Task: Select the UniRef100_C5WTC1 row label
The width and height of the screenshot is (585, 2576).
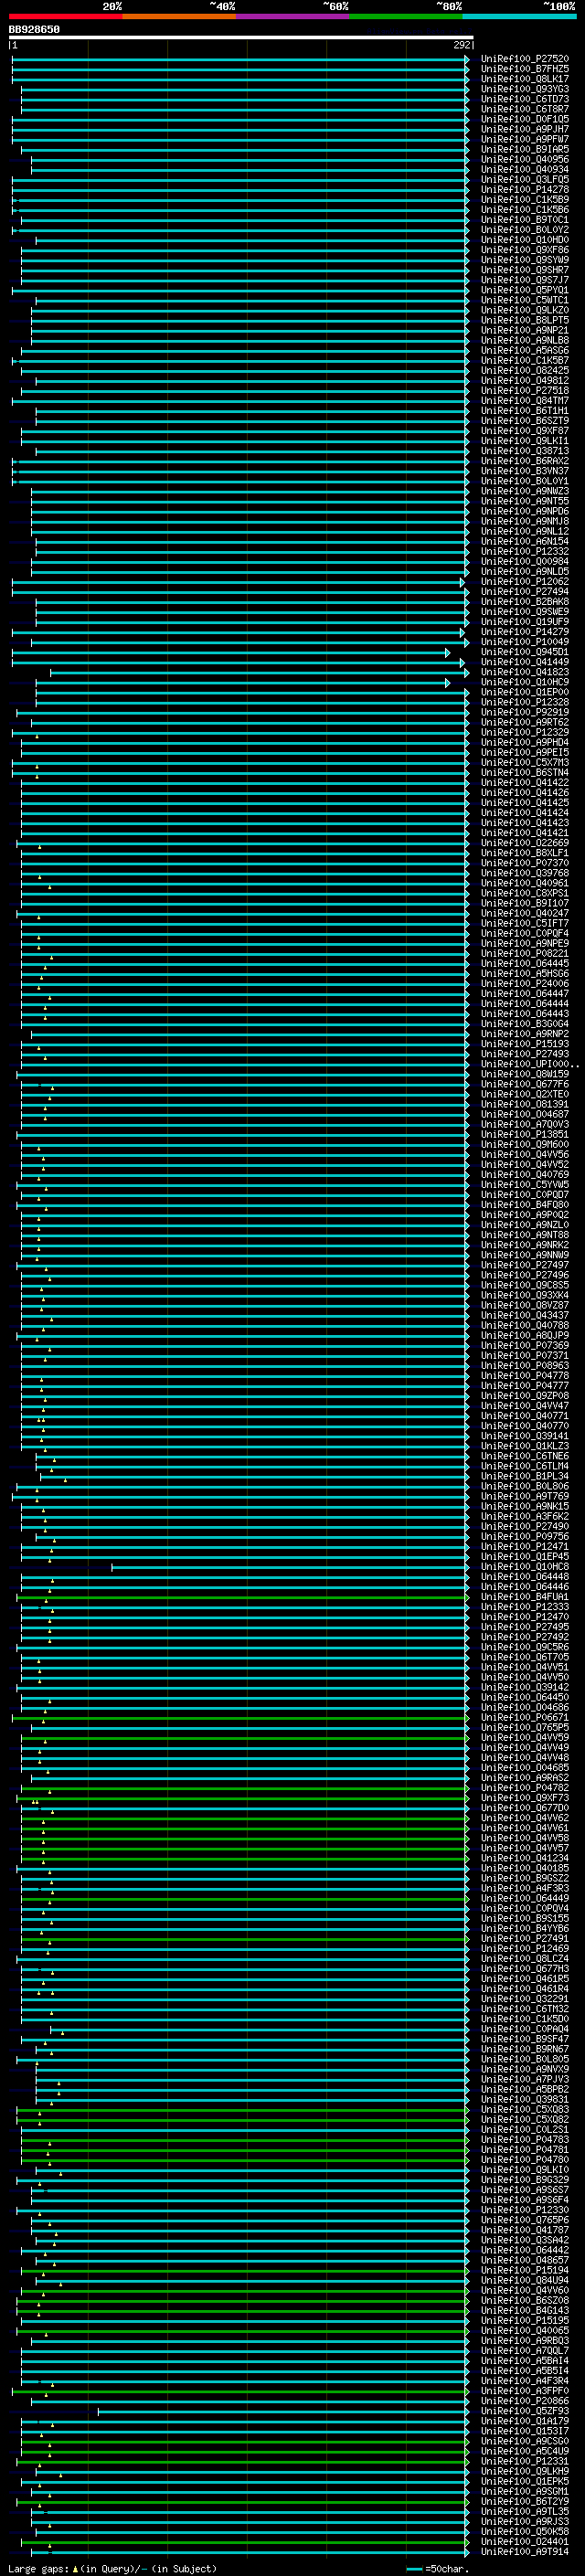Action: coord(525,300)
